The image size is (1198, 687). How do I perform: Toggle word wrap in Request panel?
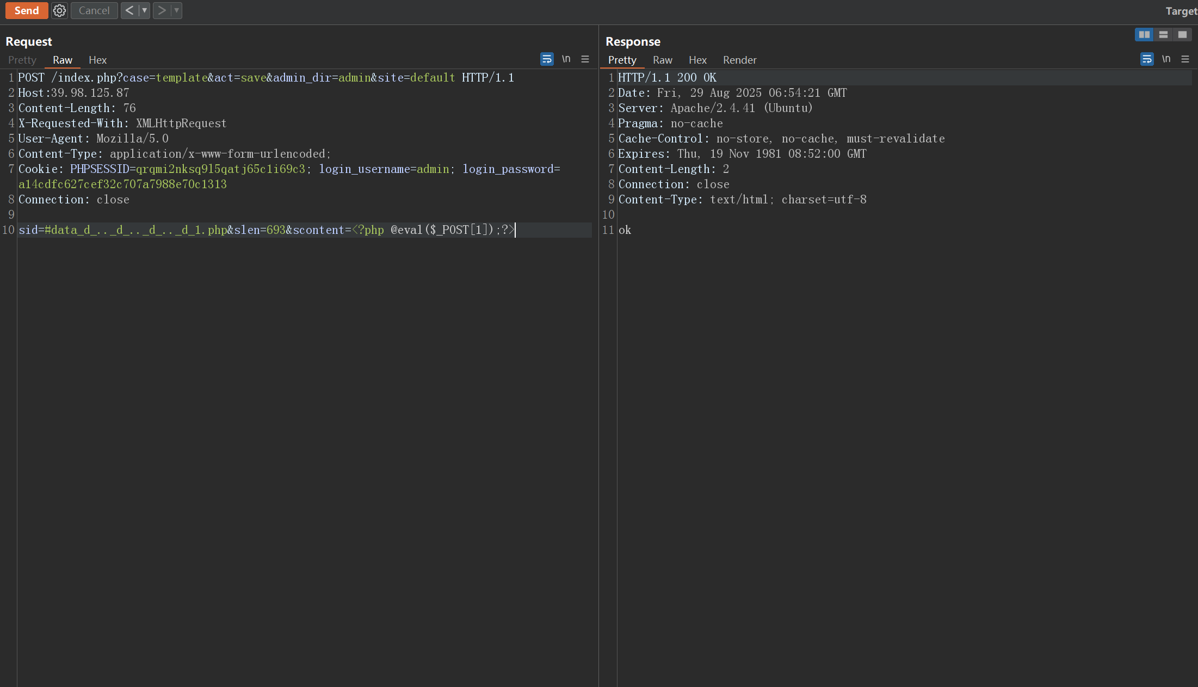[x=547, y=59]
